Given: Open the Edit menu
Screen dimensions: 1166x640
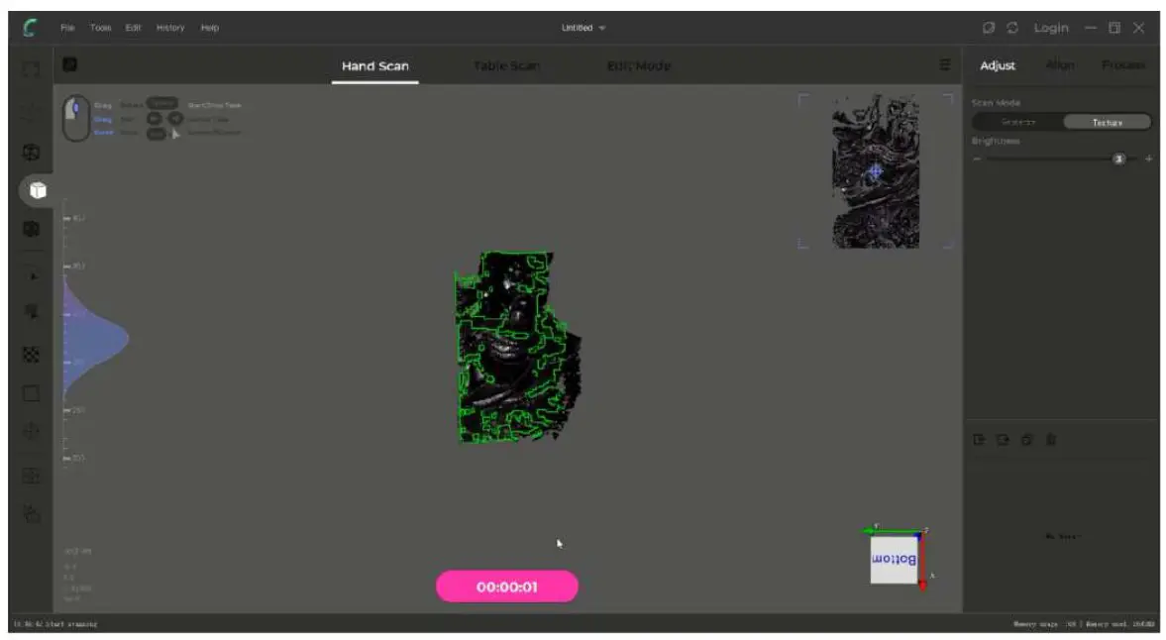Looking at the screenshot, I should click(x=133, y=28).
